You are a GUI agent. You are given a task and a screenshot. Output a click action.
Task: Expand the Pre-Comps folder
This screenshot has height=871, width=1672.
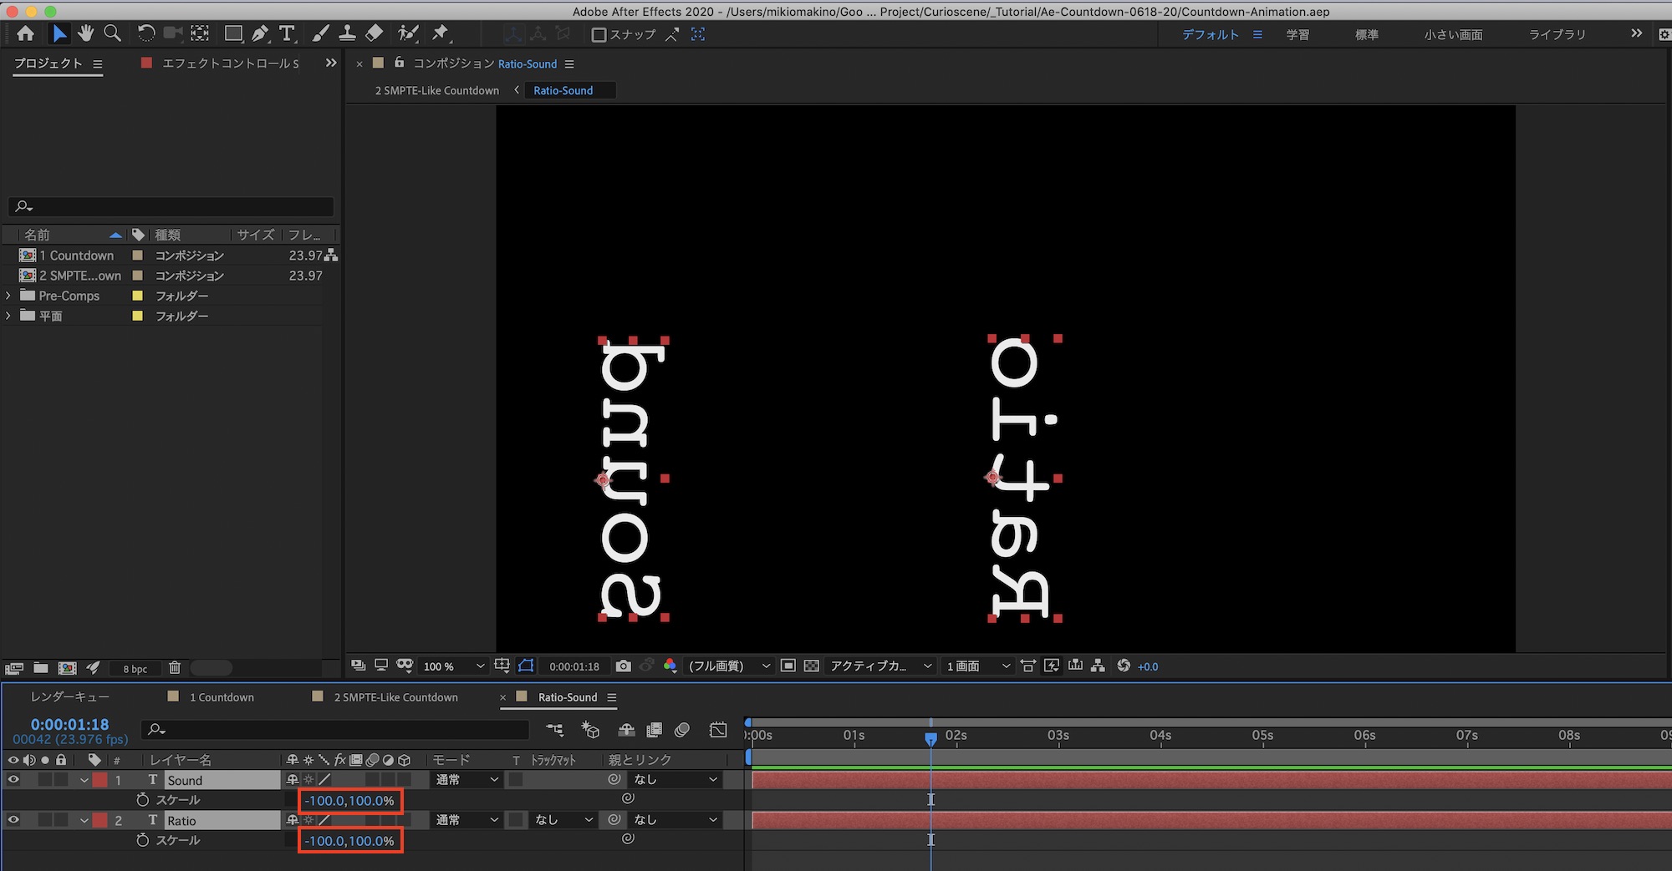point(8,296)
